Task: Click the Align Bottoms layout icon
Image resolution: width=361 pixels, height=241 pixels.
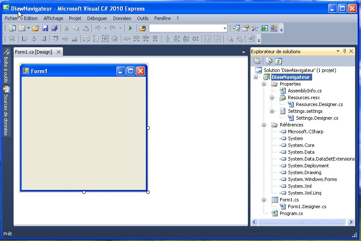Action: pos(74,39)
